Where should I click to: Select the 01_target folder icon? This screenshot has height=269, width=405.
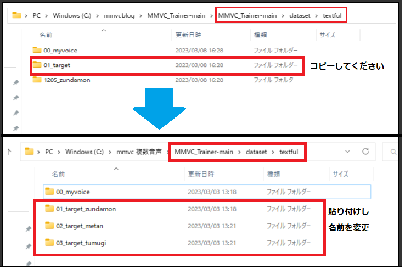pyautogui.click(x=37, y=65)
